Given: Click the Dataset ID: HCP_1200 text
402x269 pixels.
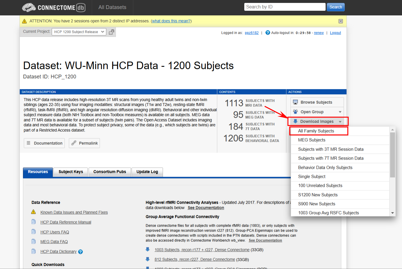Looking at the screenshot, I should tap(49, 77).
